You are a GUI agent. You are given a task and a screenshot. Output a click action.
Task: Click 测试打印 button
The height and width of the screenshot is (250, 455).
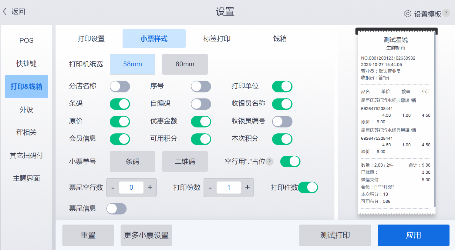(x=335, y=235)
